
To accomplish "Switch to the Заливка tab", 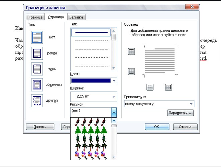I will [76, 17].
